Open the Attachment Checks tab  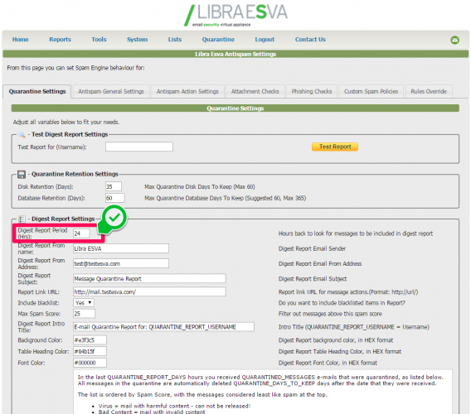[x=255, y=92]
